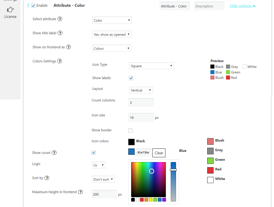Pick the Green icon color swatch
274x207 pixels.
210,160
